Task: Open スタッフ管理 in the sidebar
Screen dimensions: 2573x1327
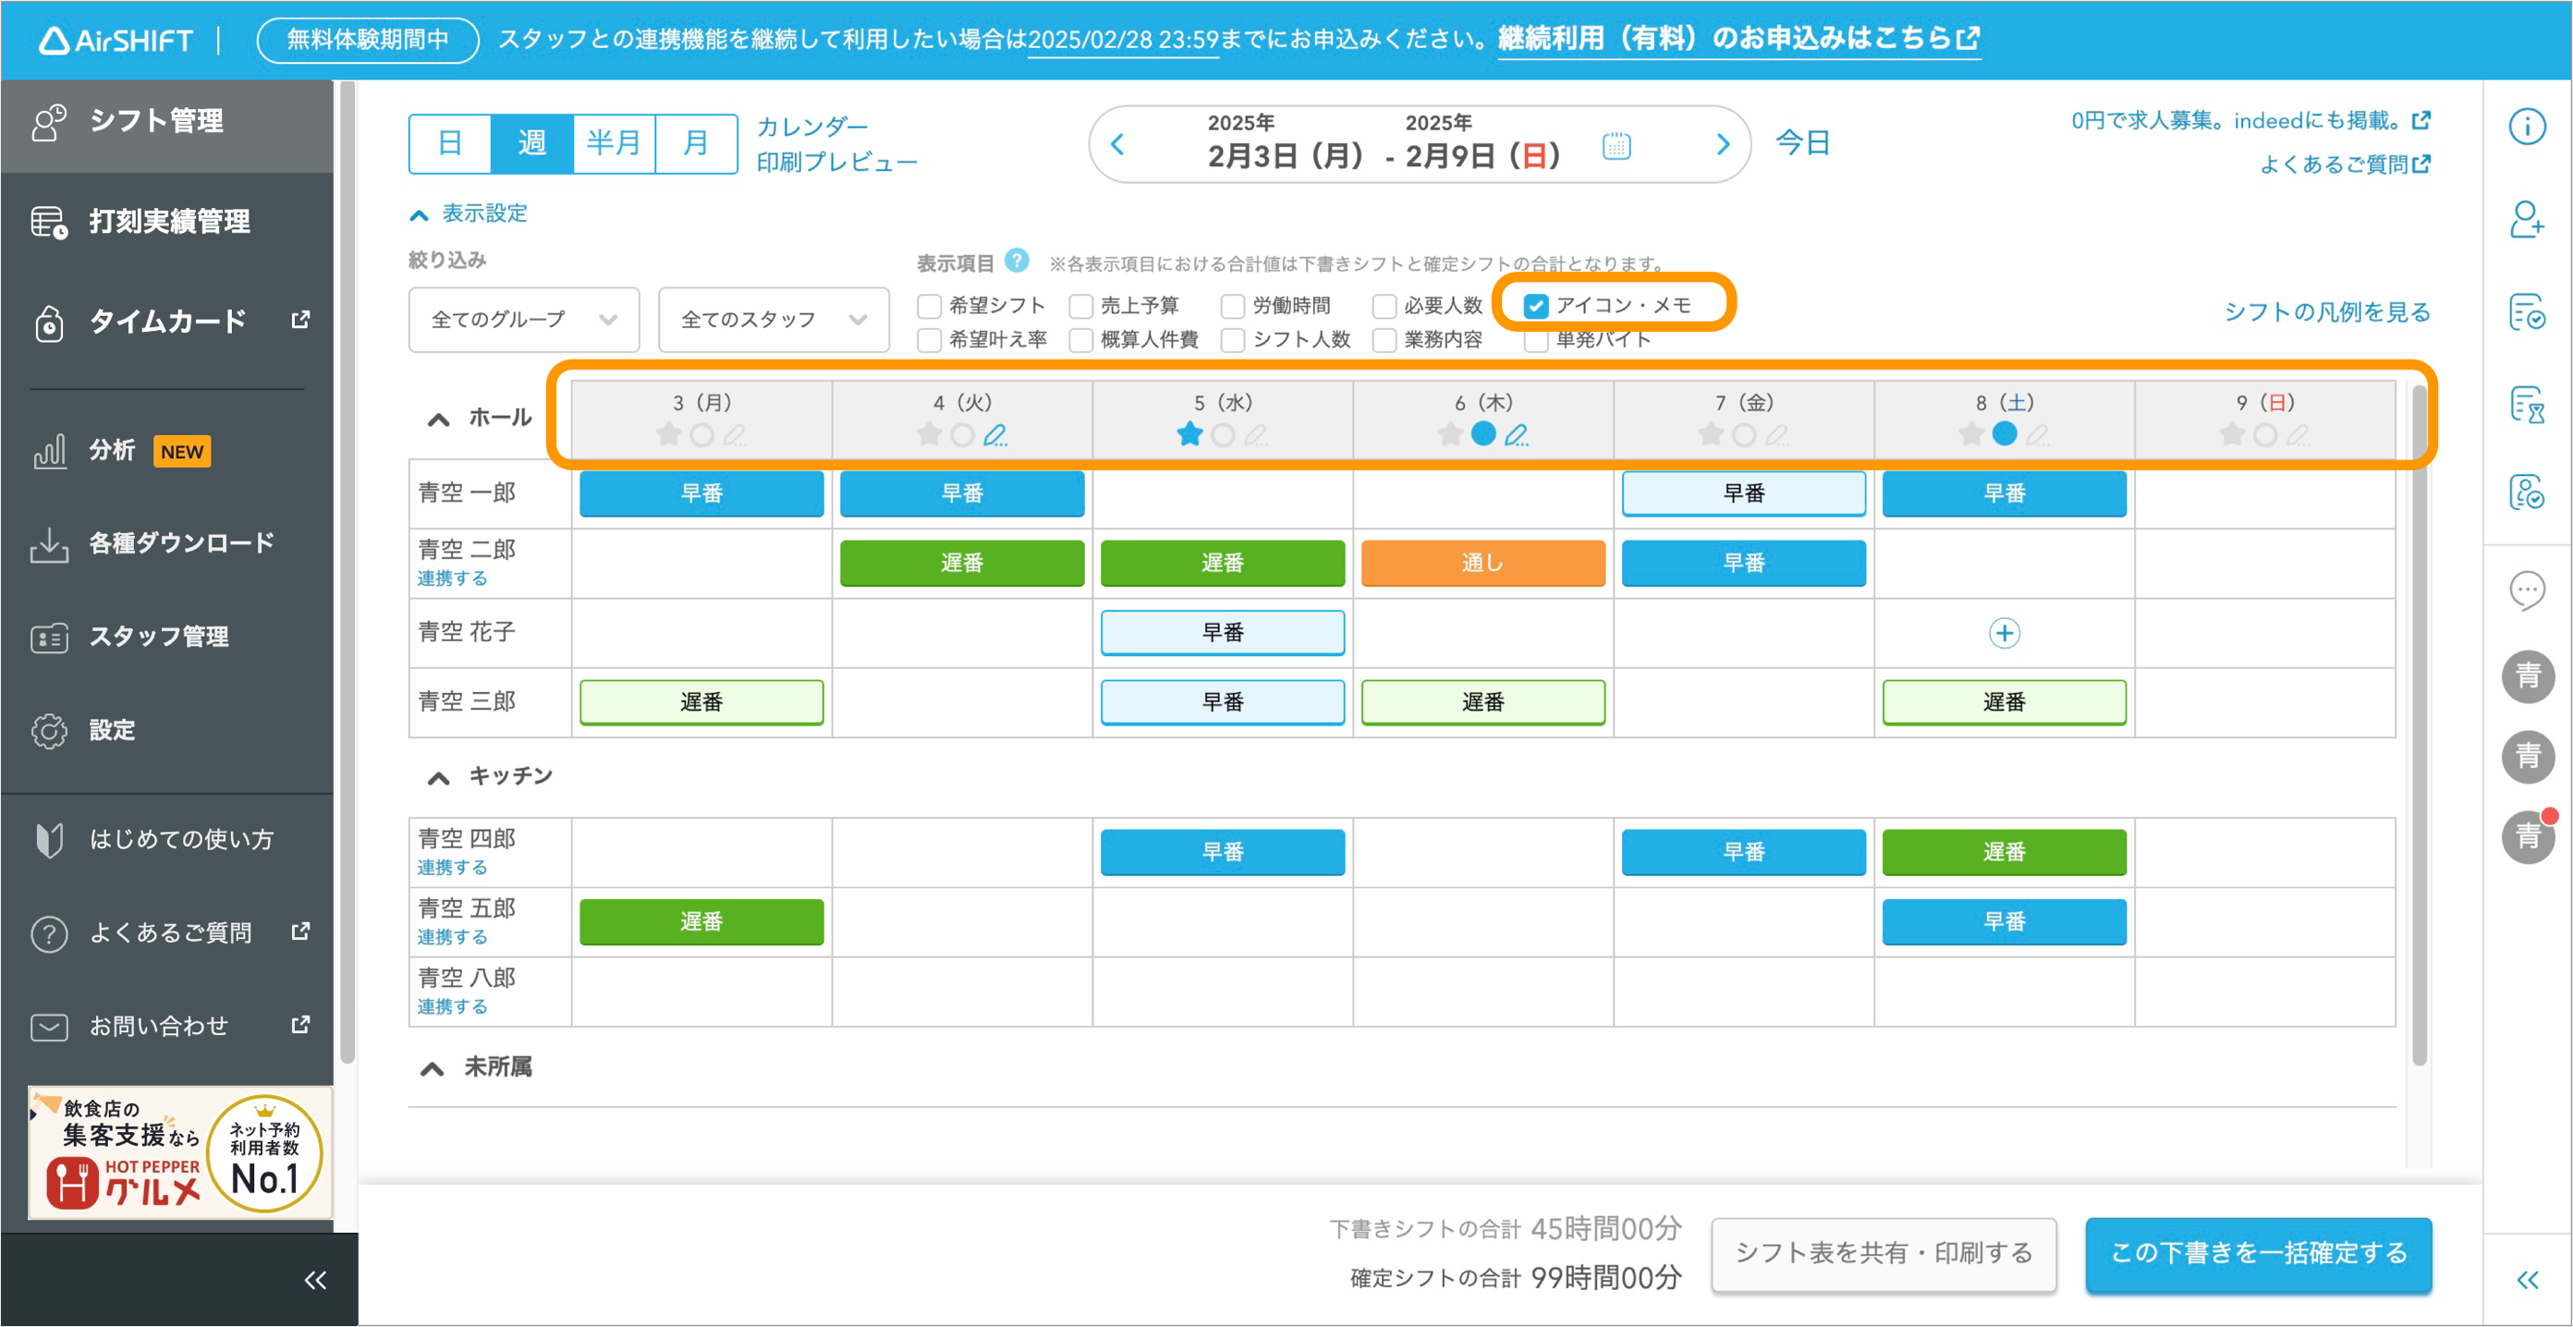Action: 166,637
